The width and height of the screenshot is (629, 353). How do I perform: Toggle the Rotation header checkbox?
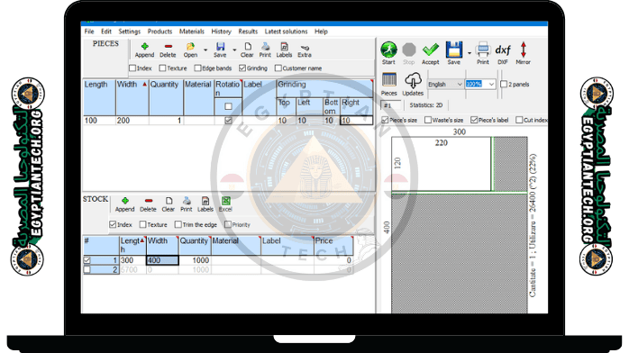click(x=228, y=106)
